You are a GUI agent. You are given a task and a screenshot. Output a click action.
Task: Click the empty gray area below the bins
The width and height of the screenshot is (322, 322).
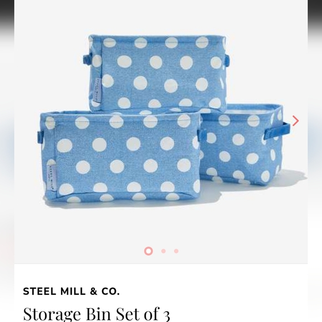pos(161,228)
